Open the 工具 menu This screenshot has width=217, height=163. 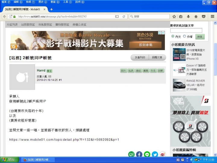(x=68, y=2)
